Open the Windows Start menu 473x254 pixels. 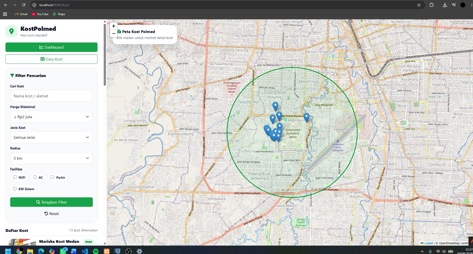coord(8,251)
